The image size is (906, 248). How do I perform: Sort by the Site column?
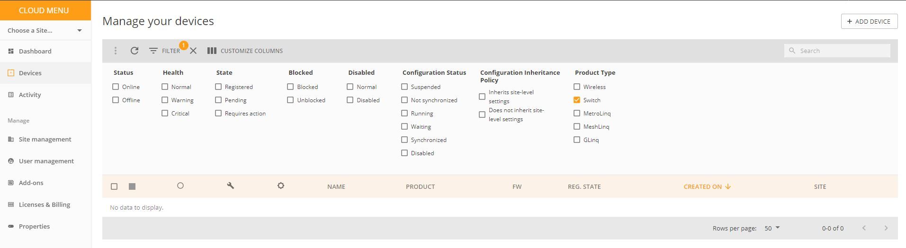[x=820, y=186]
